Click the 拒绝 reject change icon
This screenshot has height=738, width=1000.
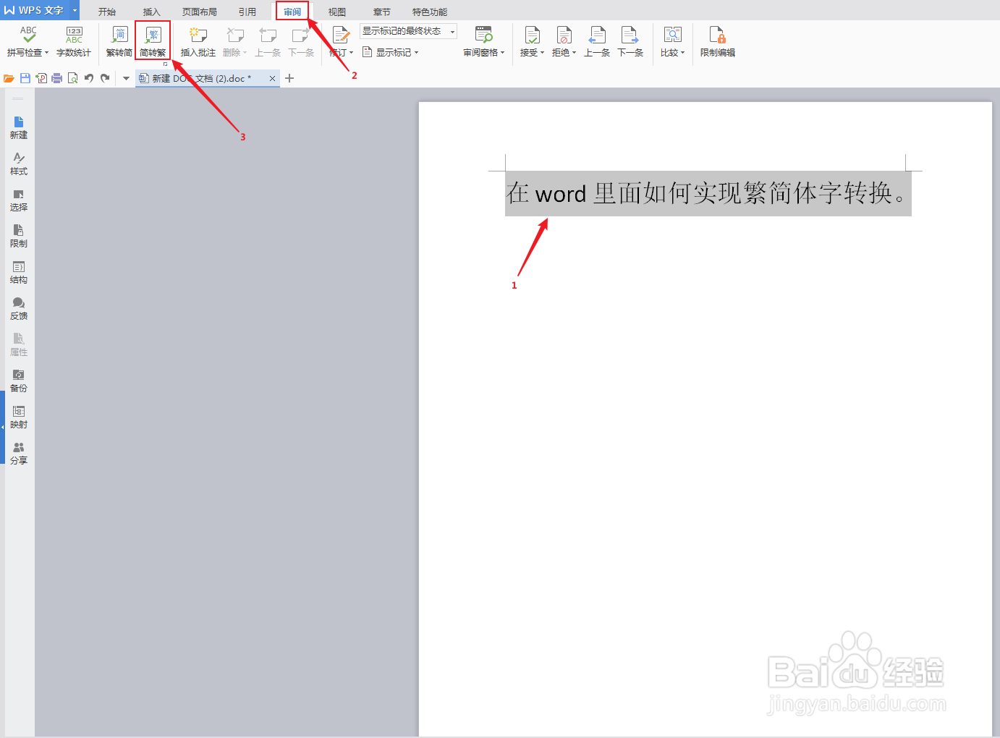tap(564, 35)
